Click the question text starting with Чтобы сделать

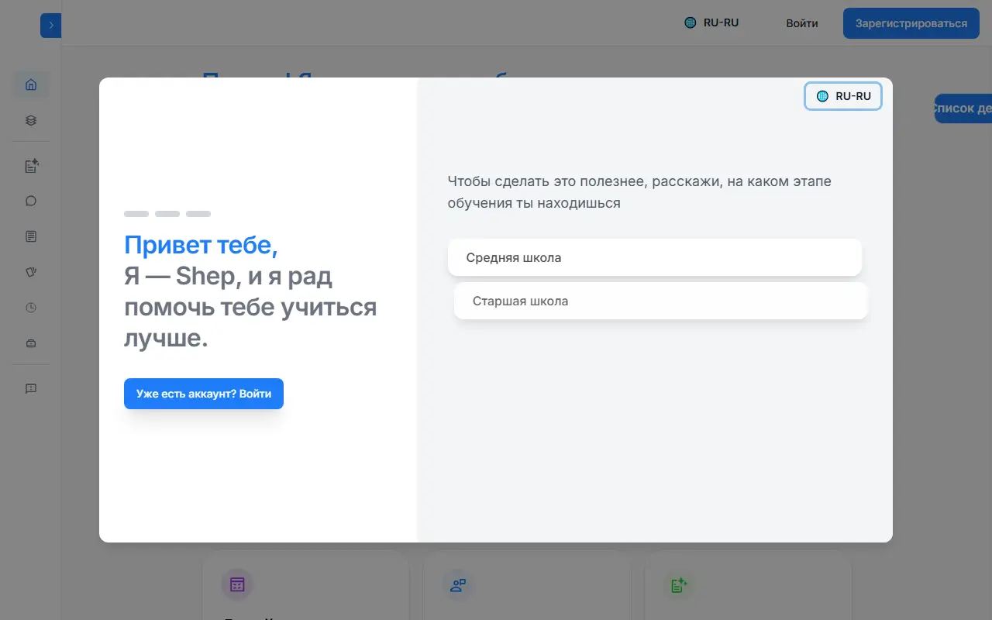pos(639,192)
